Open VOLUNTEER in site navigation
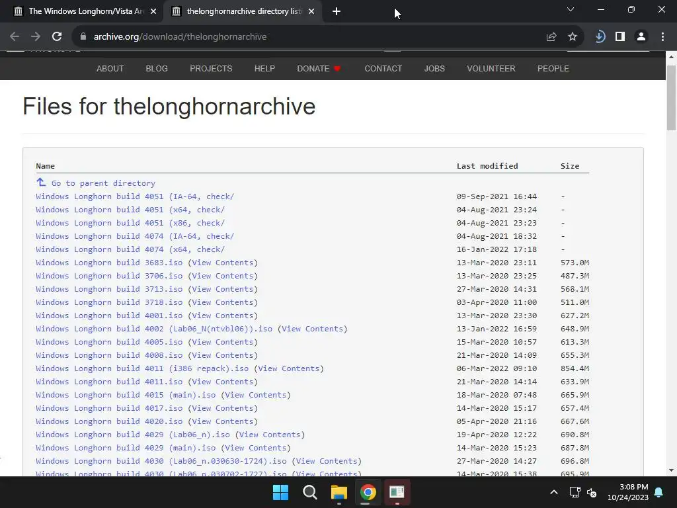The image size is (677, 508). tap(491, 69)
